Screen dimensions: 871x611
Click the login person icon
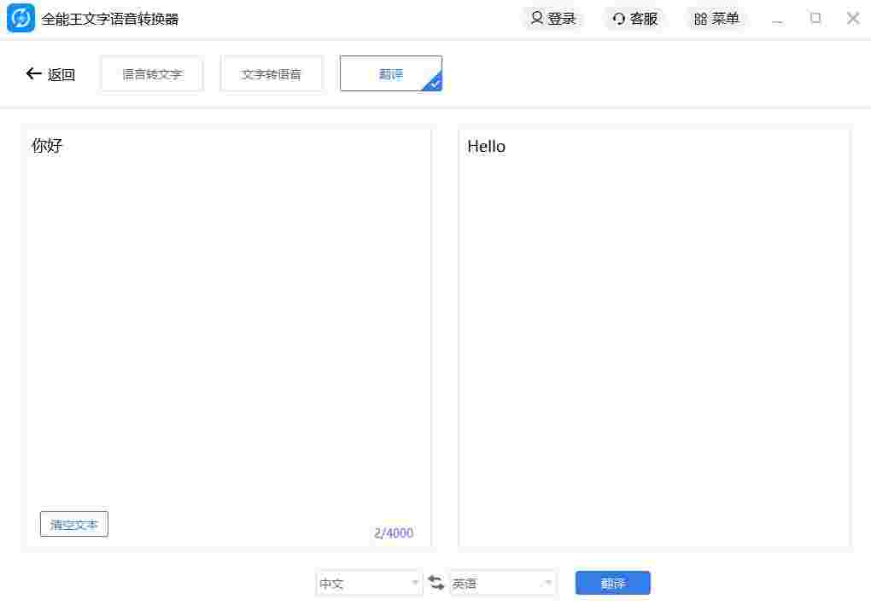(x=535, y=18)
